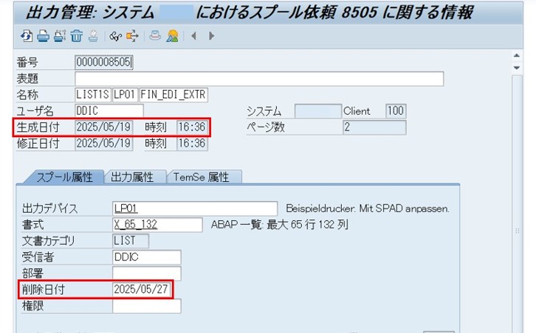Click the 書式 field X_65_132
Screen dimensions: 536x333
click(x=157, y=225)
